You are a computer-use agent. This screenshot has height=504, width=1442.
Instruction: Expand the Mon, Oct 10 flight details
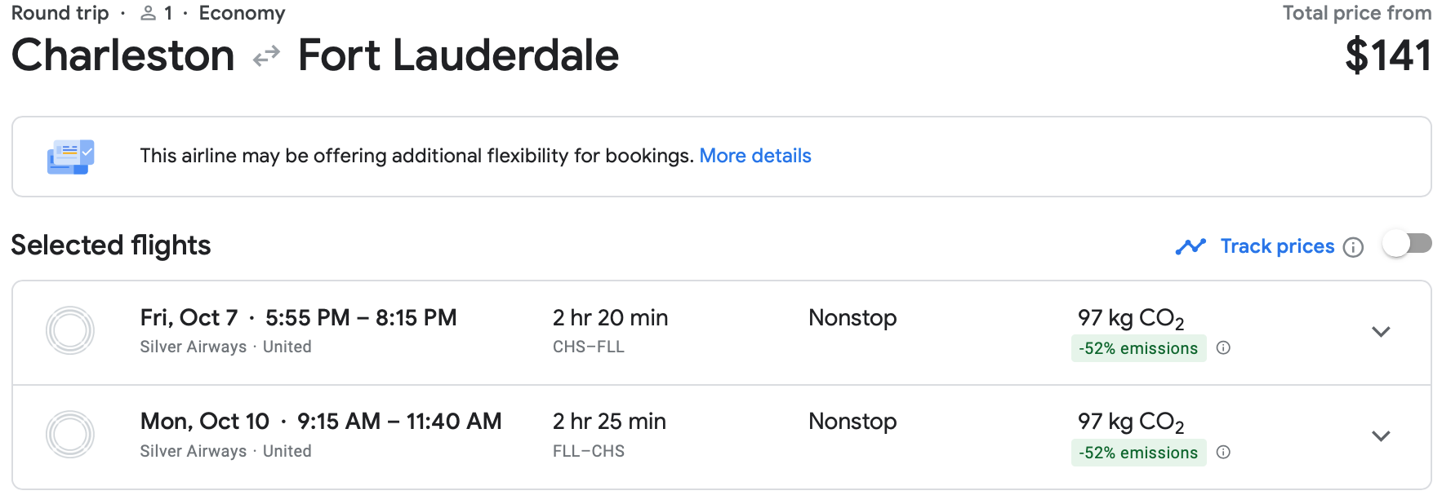[x=1381, y=436]
